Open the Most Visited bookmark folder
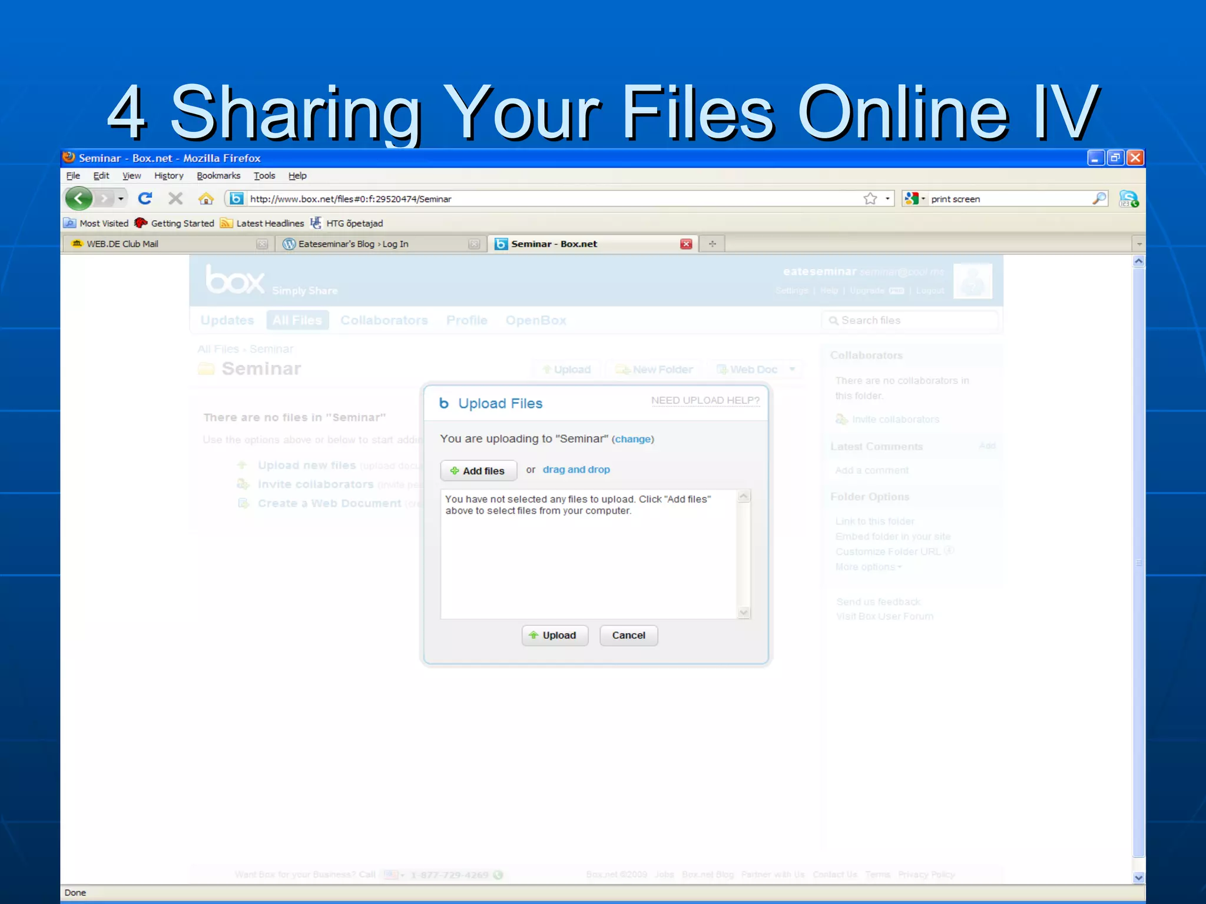The image size is (1206, 904). point(96,223)
